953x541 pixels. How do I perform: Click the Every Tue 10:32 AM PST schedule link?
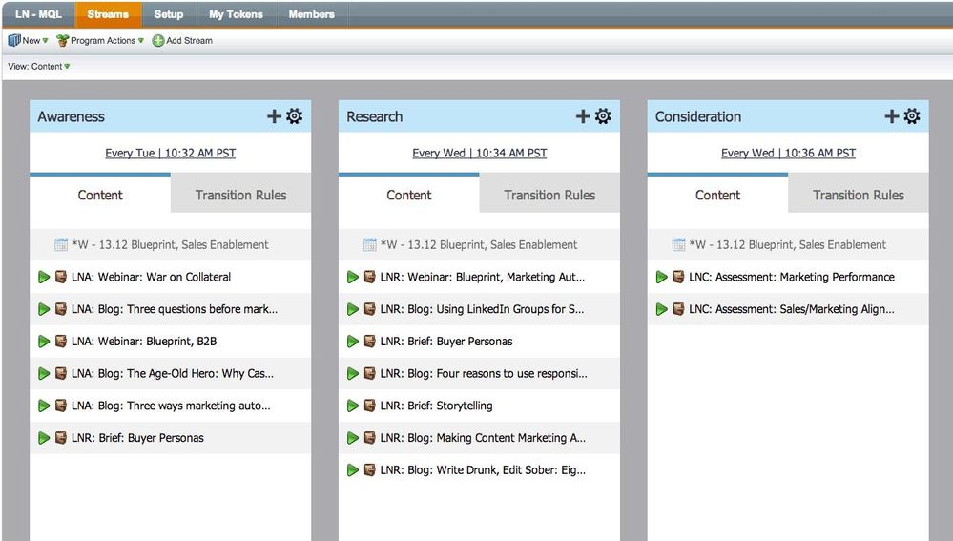click(x=171, y=153)
